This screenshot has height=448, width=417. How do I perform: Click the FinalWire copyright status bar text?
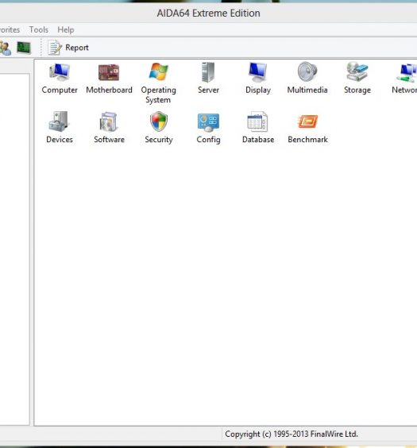(292, 434)
